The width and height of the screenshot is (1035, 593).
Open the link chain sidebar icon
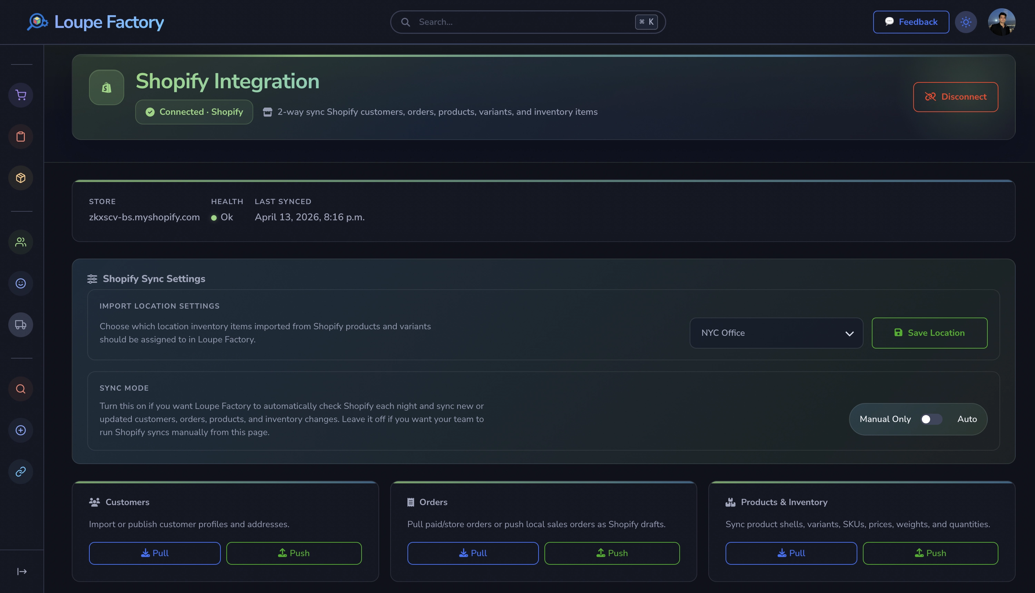coord(21,472)
